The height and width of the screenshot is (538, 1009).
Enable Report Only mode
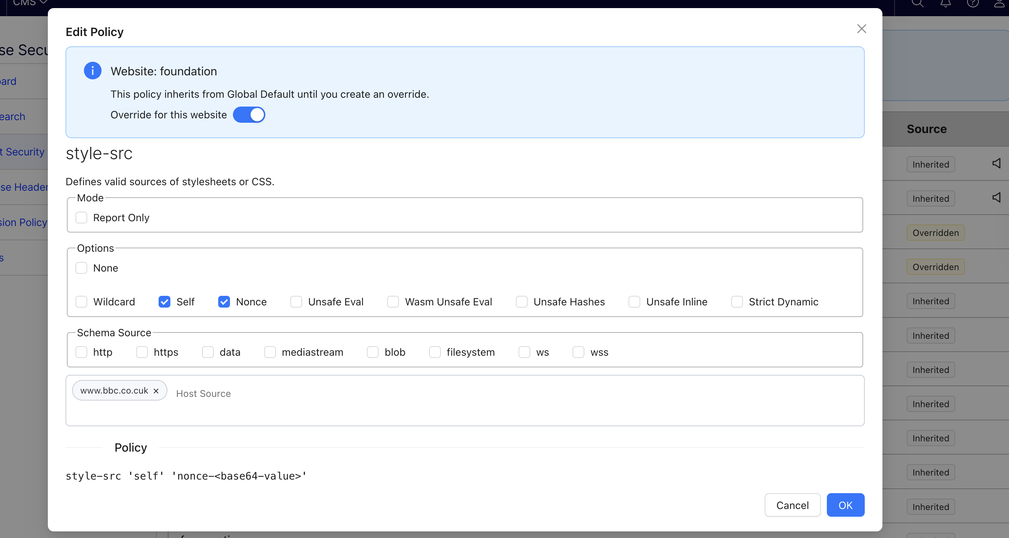[x=81, y=218]
